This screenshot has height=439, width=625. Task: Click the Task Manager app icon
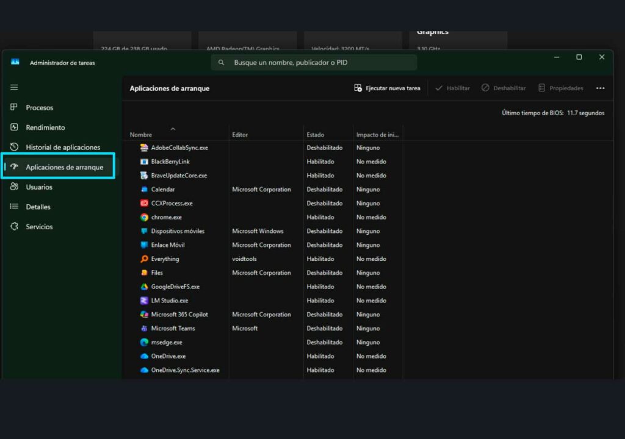pyautogui.click(x=15, y=62)
